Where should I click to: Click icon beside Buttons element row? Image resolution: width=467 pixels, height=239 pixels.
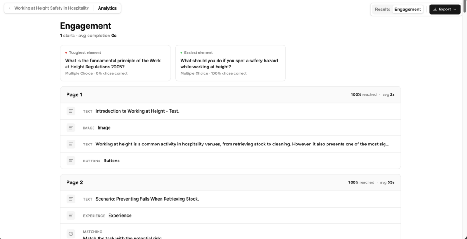pos(71,161)
